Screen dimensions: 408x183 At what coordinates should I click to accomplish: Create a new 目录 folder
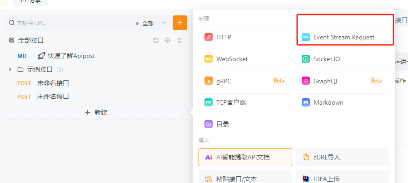(294, 124)
